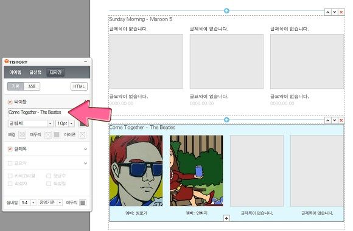
Task: Switch to the 디자인 tab
Action: tap(55, 72)
